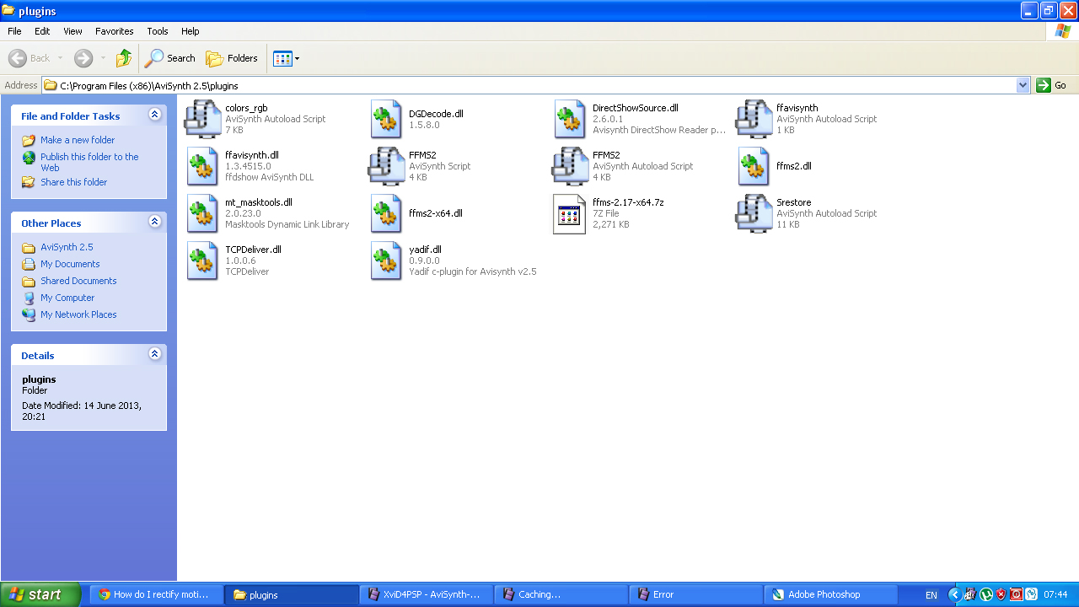The height and width of the screenshot is (607, 1079).
Task: Select the '2,271 KB' file size text
Action: [x=611, y=225]
